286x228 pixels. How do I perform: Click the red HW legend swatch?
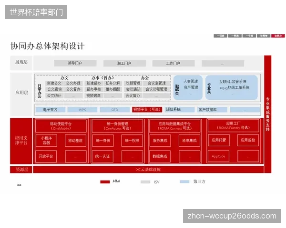click(x=105, y=182)
